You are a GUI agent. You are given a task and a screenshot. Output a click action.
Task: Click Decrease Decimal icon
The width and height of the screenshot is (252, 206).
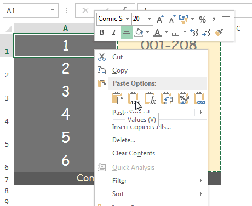point(206,32)
